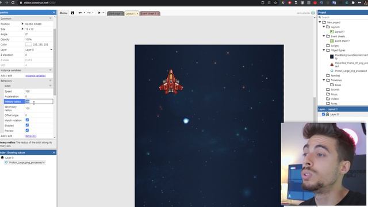Collapse the Event sheets folder arrow
The height and width of the screenshot is (207, 368).
click(x=324, y=36)
